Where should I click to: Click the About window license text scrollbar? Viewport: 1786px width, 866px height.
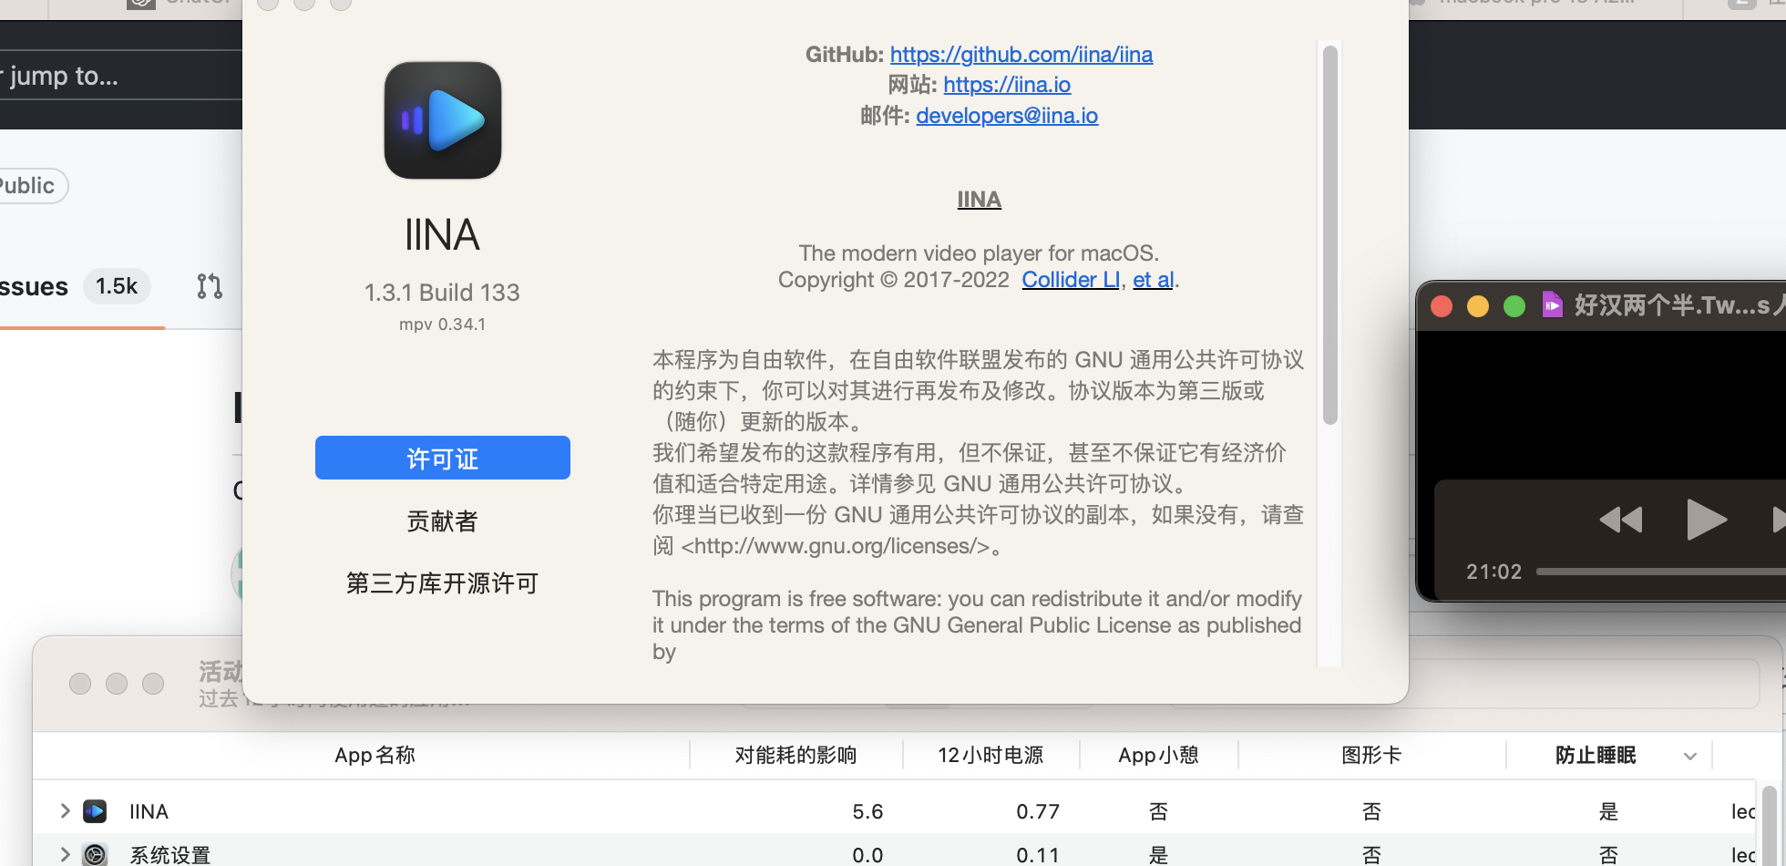click(1330, 235)
